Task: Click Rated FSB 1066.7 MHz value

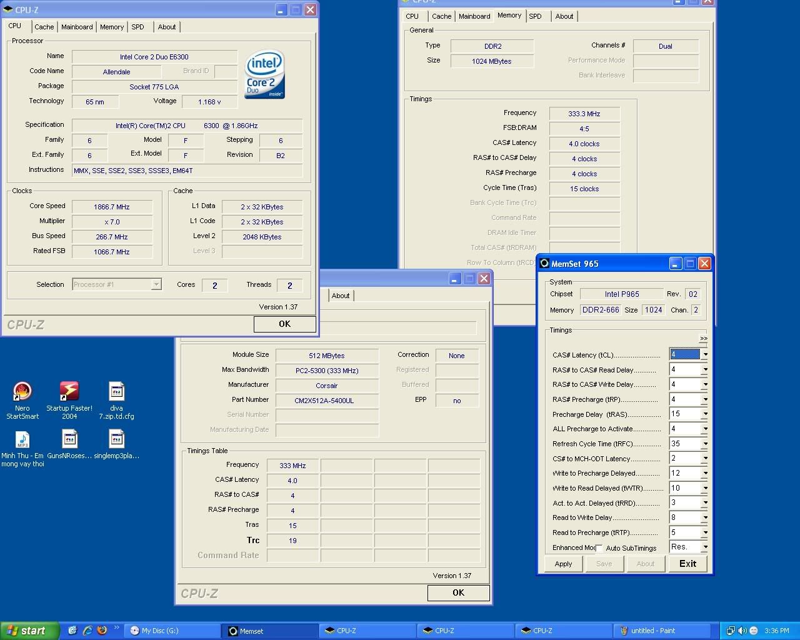Action: coord(112,252)
